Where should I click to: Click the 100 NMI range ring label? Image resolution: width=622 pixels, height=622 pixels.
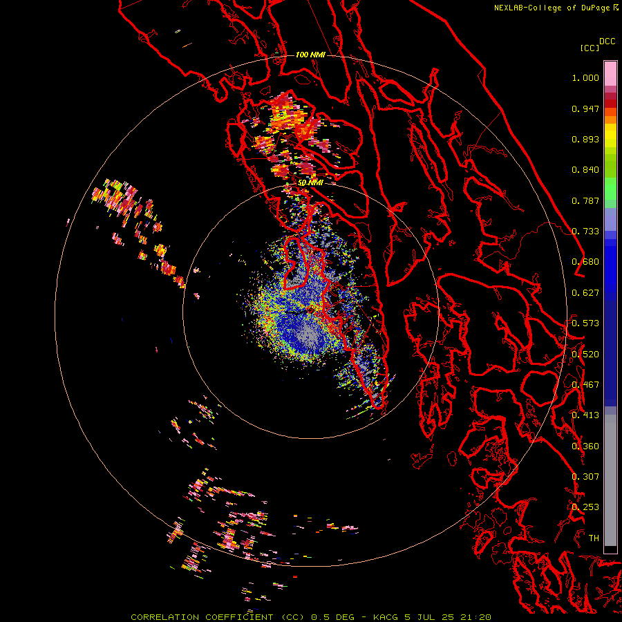pyautogui.click(x=310, y=55)
